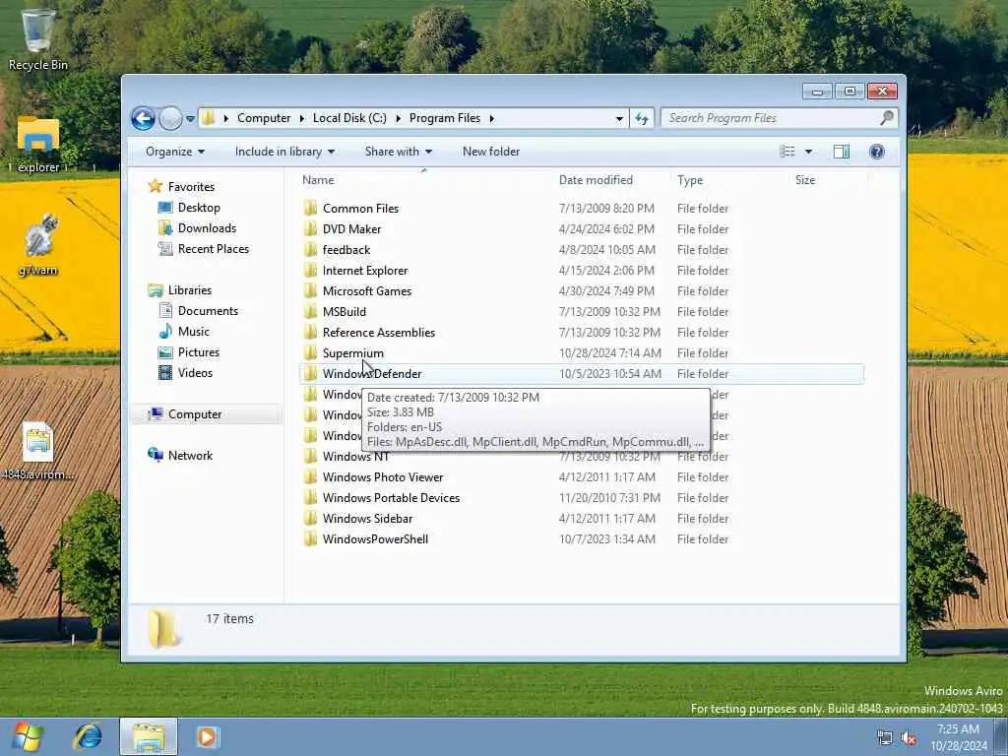Navigate to Computer in address breadcrumb
Screen dimensions: 1008x756
(x=264, y=118)
